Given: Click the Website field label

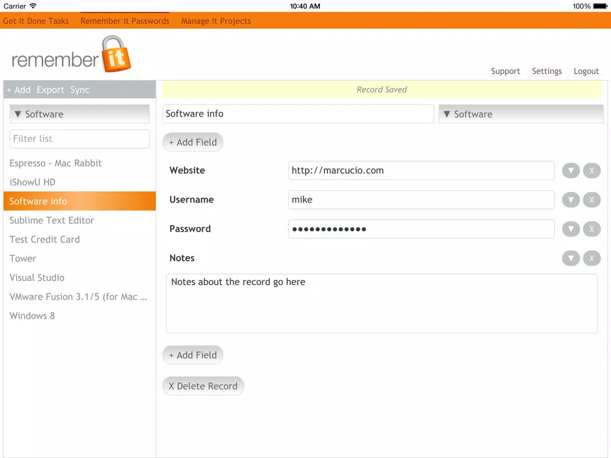Looking at the screenshot, I should click(187, 170).
